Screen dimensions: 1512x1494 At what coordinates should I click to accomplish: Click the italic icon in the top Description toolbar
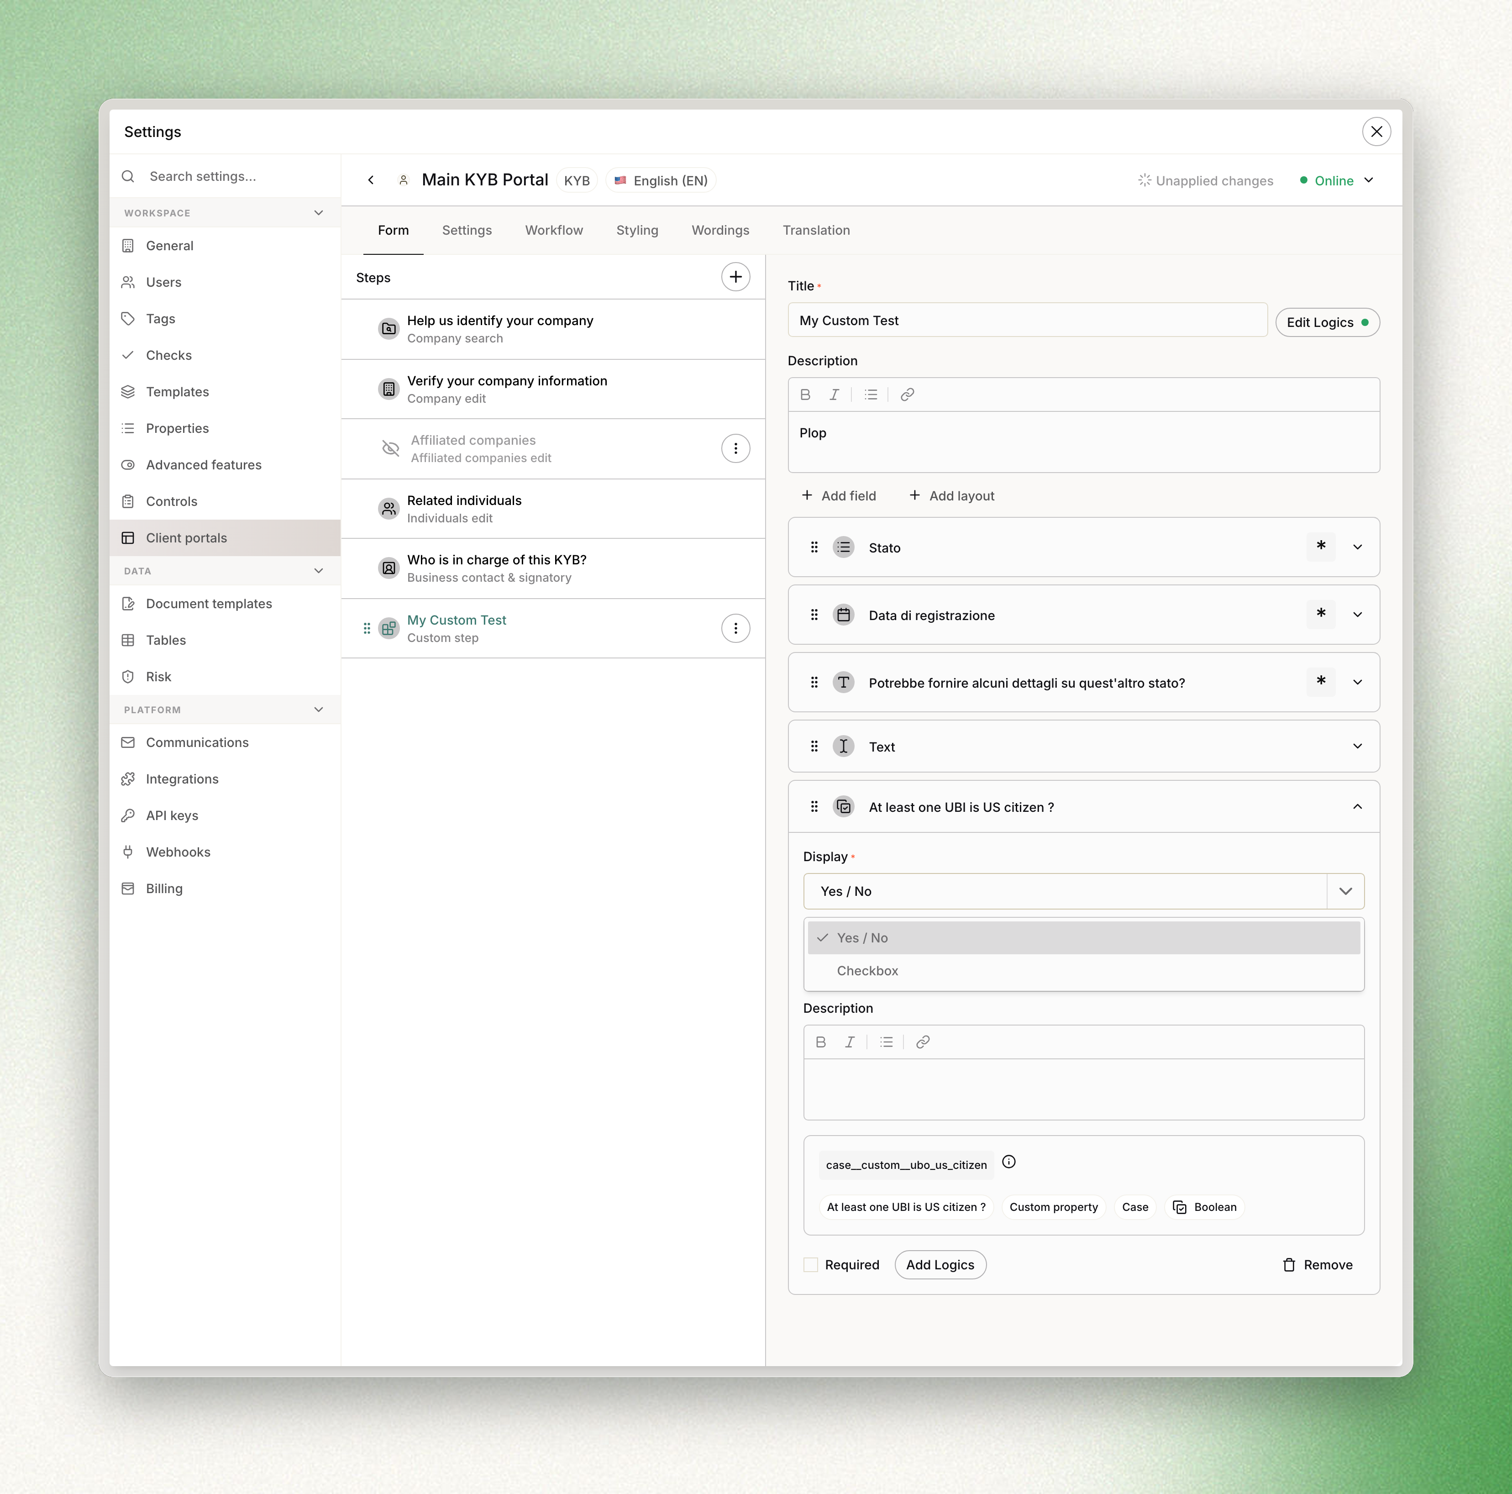coord(834,395)
